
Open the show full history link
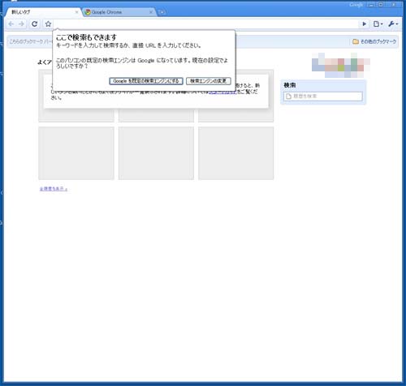click(54, 189)
